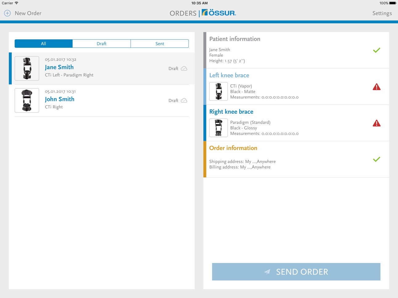Click the red warning icon for Left knee brace
This screenshot has height=298, width=398.
coord(376,87)
